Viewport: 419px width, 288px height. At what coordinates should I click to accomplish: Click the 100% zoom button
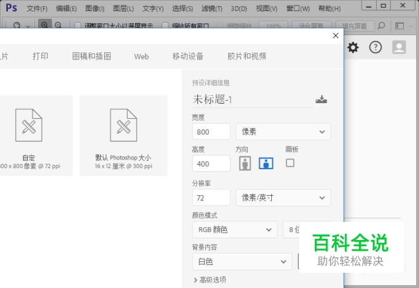point(273,25)
